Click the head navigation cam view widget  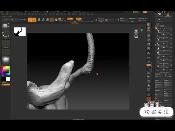point(136,33)
